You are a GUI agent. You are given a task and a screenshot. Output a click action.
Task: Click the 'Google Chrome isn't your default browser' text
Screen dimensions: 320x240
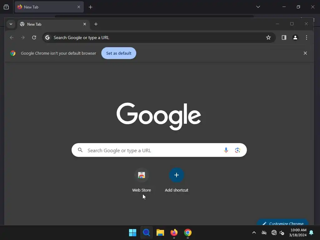coord(58,53)
